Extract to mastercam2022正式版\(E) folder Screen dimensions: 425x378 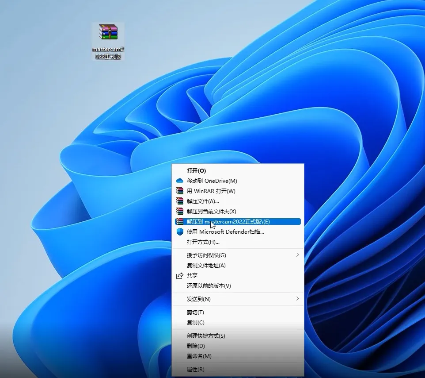tap(238, 222)
